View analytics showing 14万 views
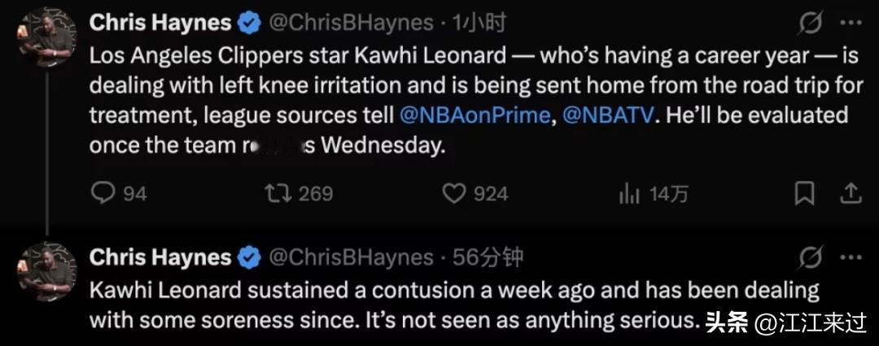Image resolution: width=879 pixels, height=346 pixels. pos(630,193)
